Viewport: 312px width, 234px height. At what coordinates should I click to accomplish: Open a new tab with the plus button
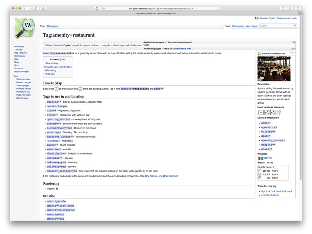pos(300,13)
